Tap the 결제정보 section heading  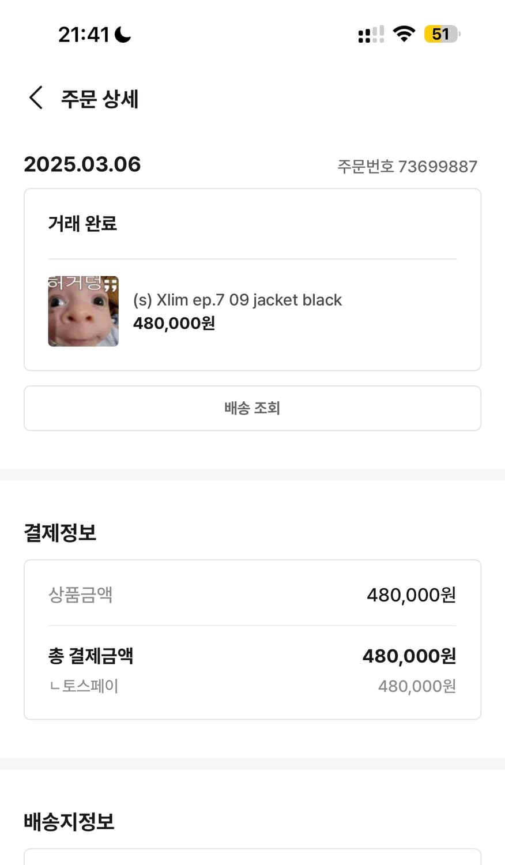pos(60,532)
